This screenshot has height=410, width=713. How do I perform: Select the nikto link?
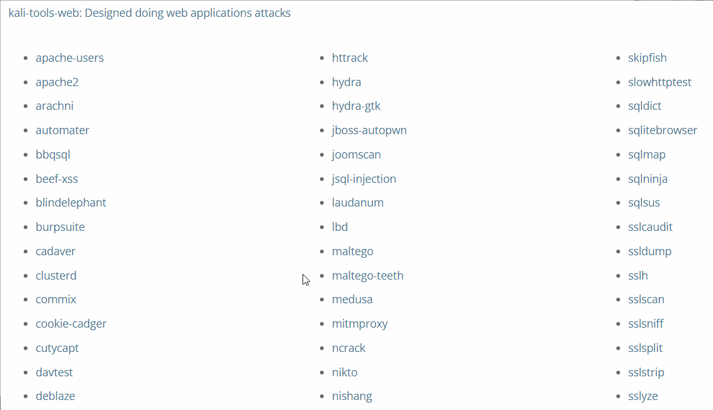coord(345,372)
